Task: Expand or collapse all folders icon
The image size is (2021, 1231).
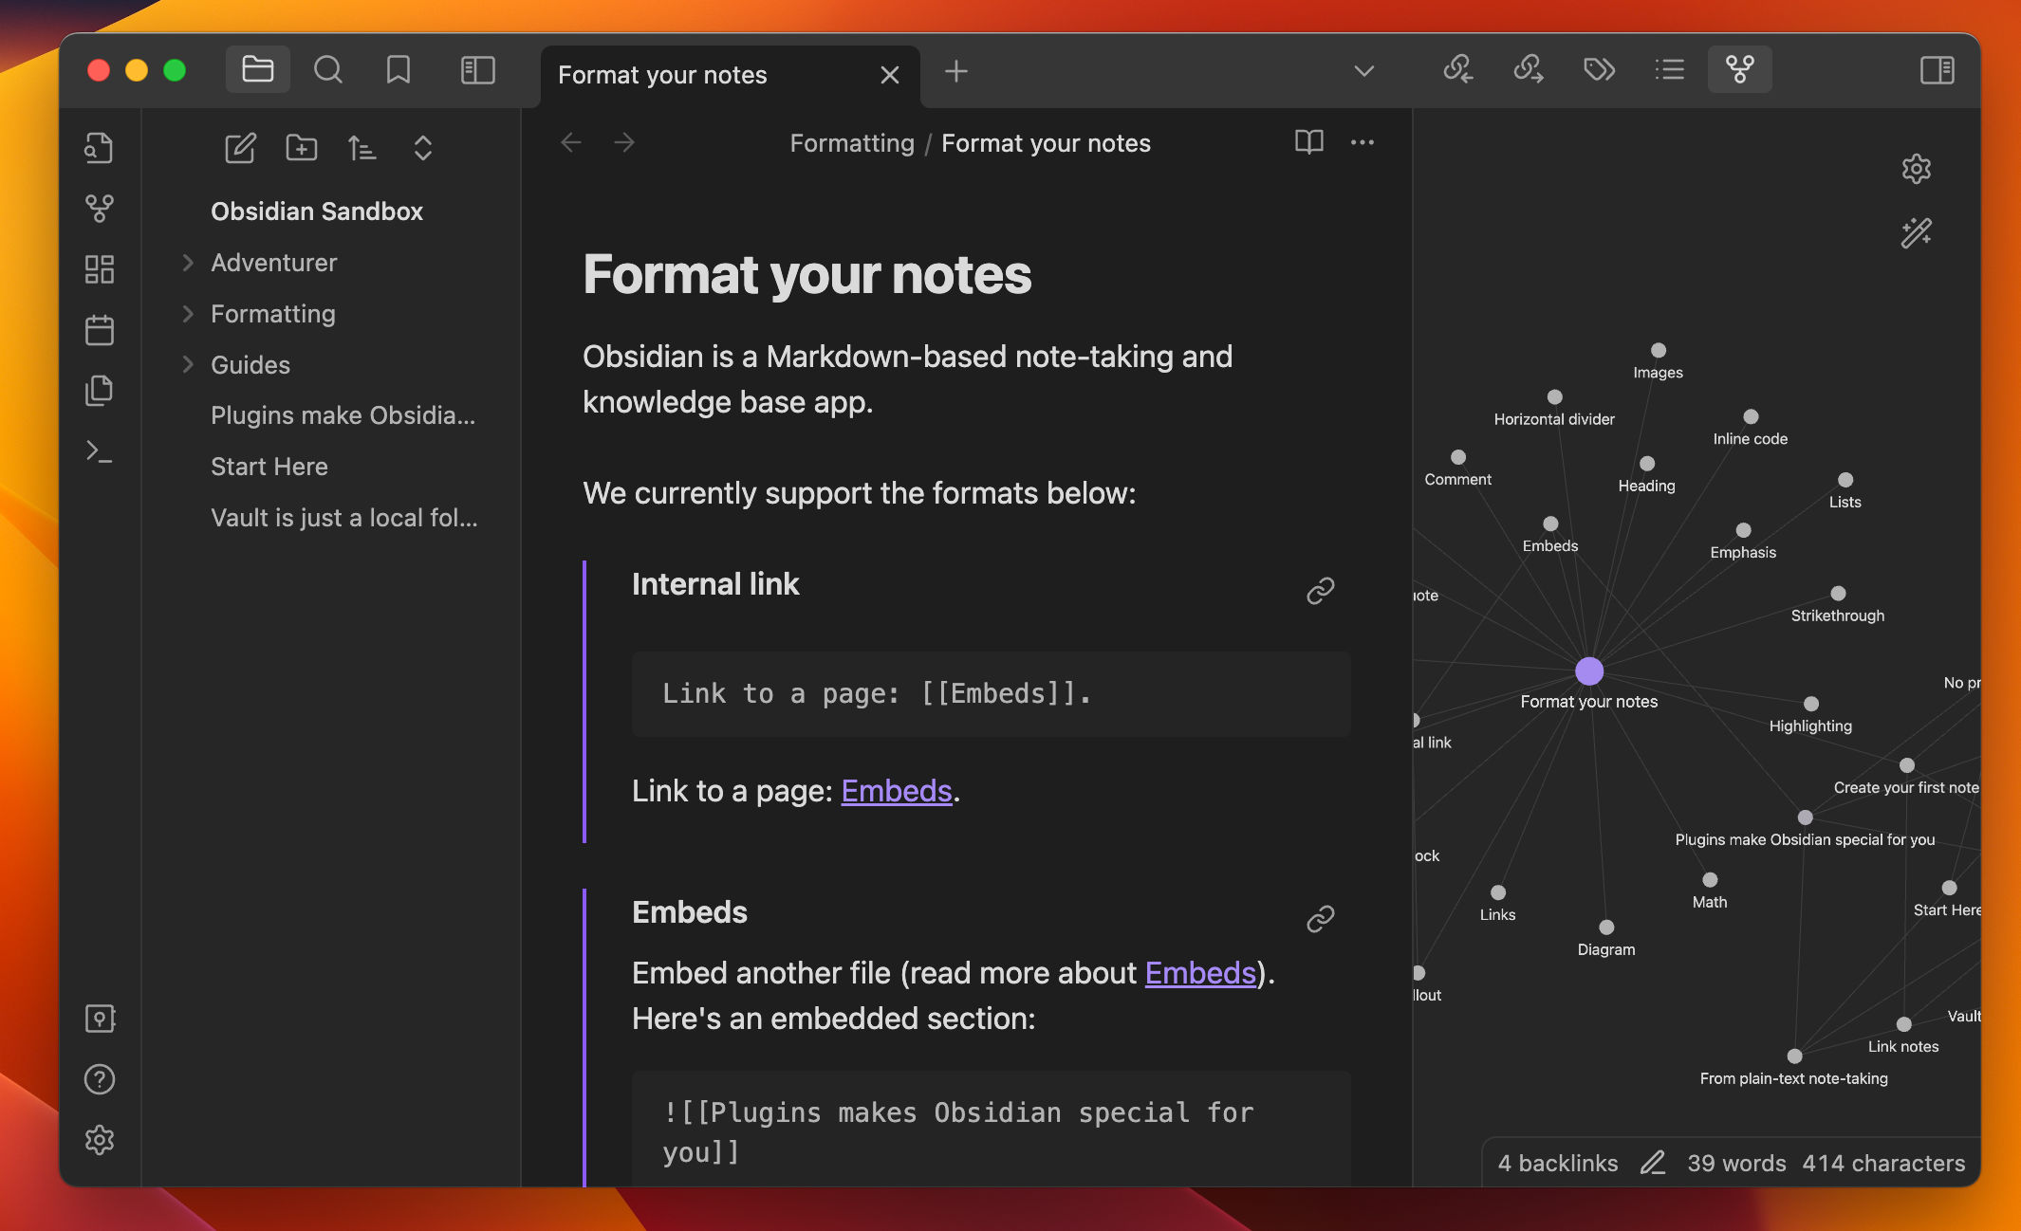Action: pos(423,148)
